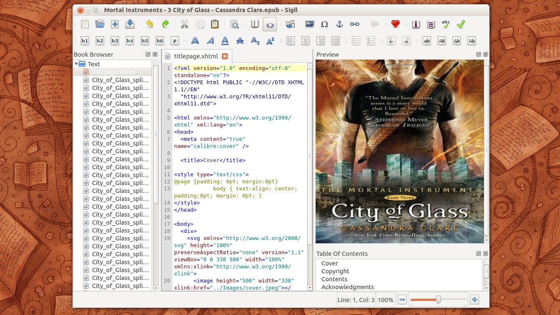Click the Open file folder icon
Image resolution: width=560 pixels, height=315 pixels.
(100, 24)
